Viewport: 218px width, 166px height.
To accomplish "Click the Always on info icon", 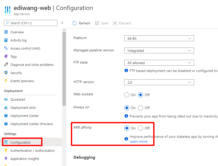I will point(126,116).
